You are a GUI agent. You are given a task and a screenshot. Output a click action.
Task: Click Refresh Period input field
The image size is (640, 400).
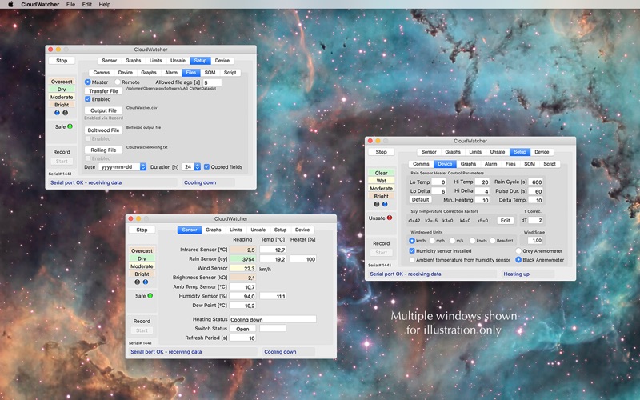(x=242, y=338)
